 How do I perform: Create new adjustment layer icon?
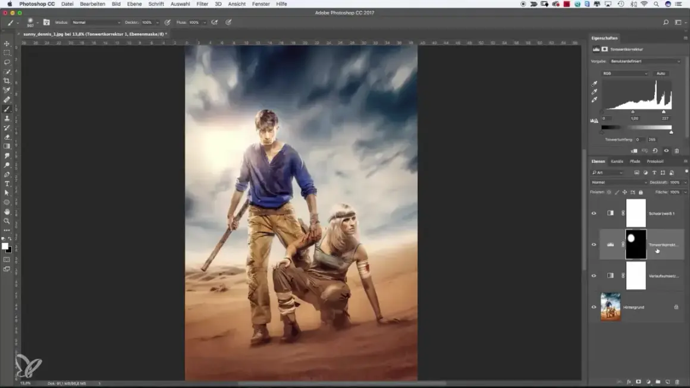[648, 382]
